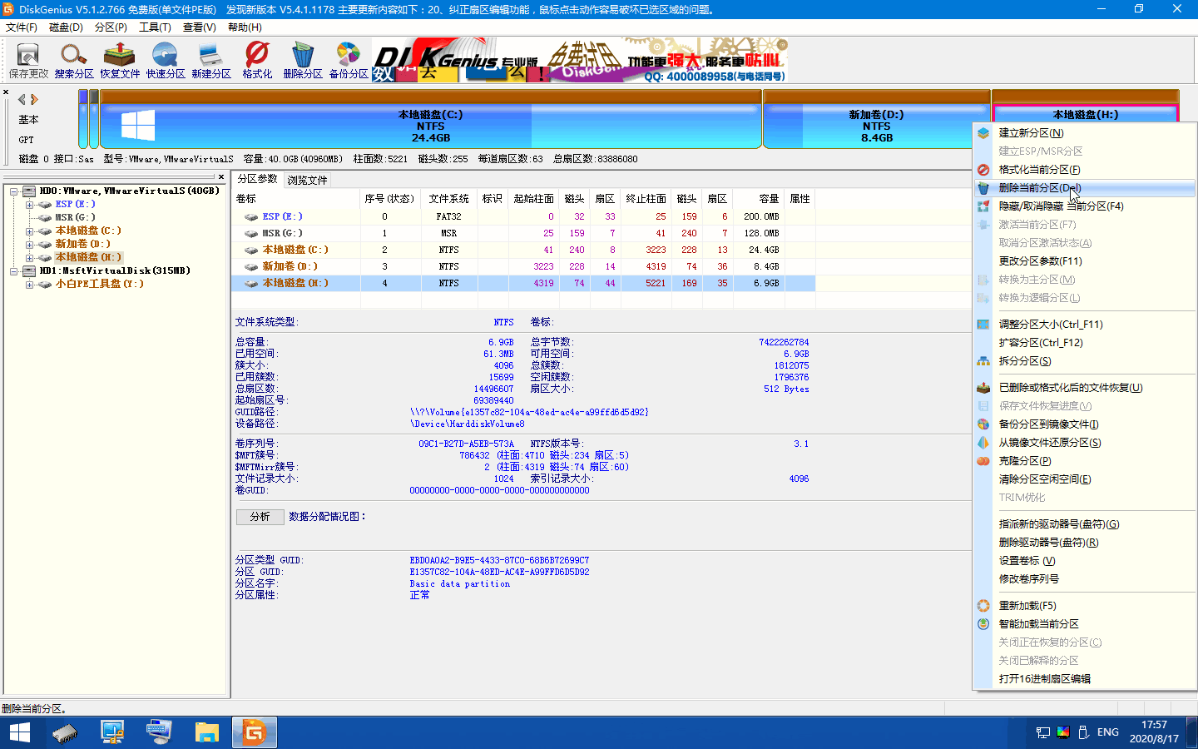Viewport: 1198px width, 749px height.
Task: Select the 删除分区 toolbar icon
Action: point(303,61)
